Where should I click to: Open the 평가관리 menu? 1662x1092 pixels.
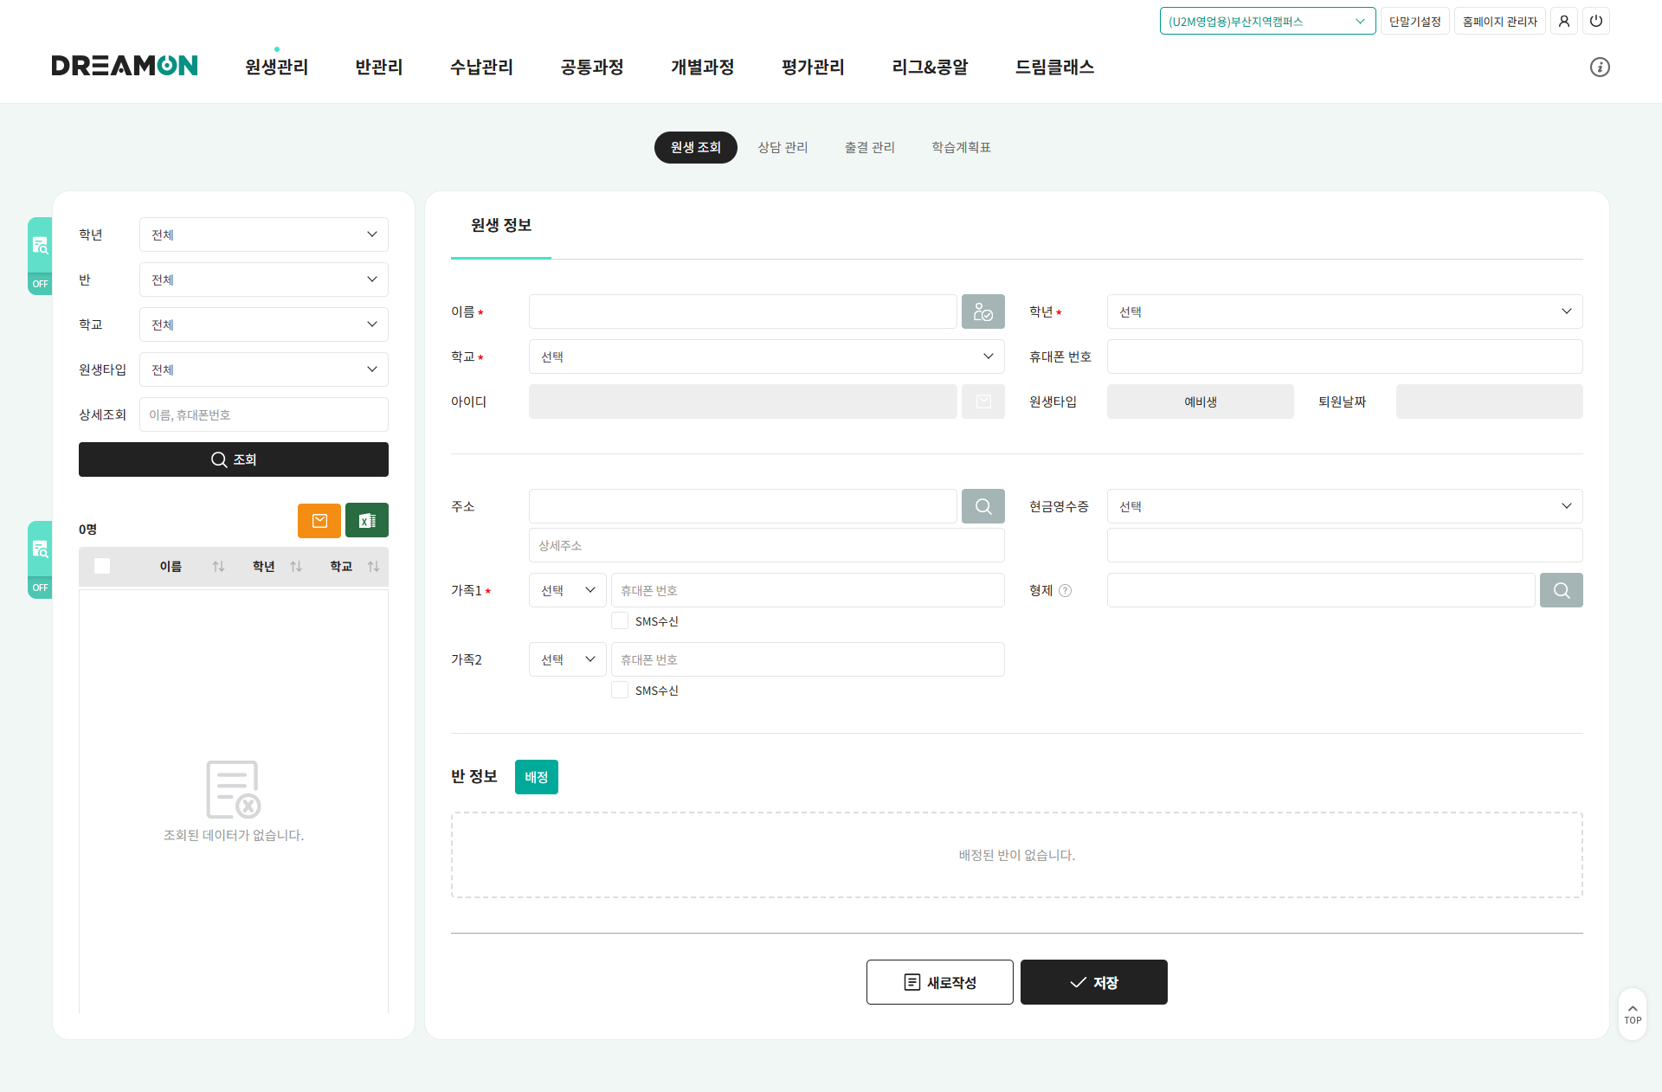(x=813, y=67)
